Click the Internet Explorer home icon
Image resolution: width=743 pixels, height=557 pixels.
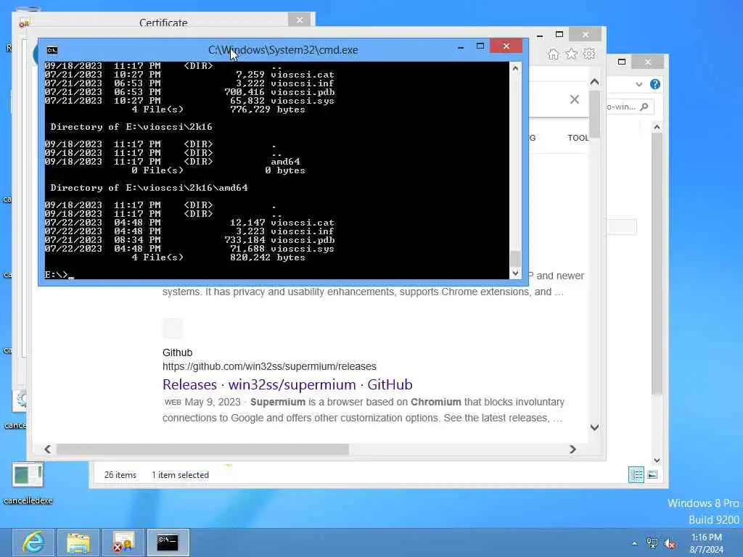tap(553, 54)
